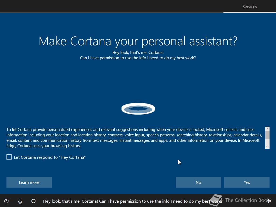Click the narration caption in the bottom bar

coord(133,201)
